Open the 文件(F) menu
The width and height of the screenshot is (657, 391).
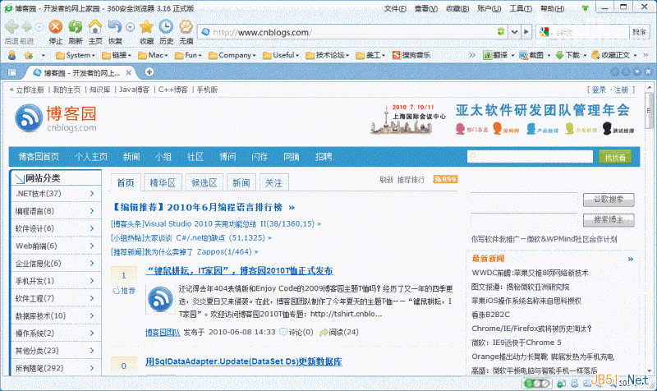click(x=395, y=8)
